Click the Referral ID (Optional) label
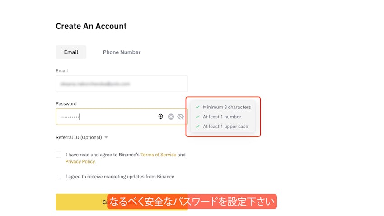The width and height of the screenshot is (384, 216). 79,137
